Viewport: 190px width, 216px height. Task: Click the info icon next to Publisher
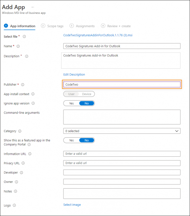pyautogui.click(x=23, y=84)
